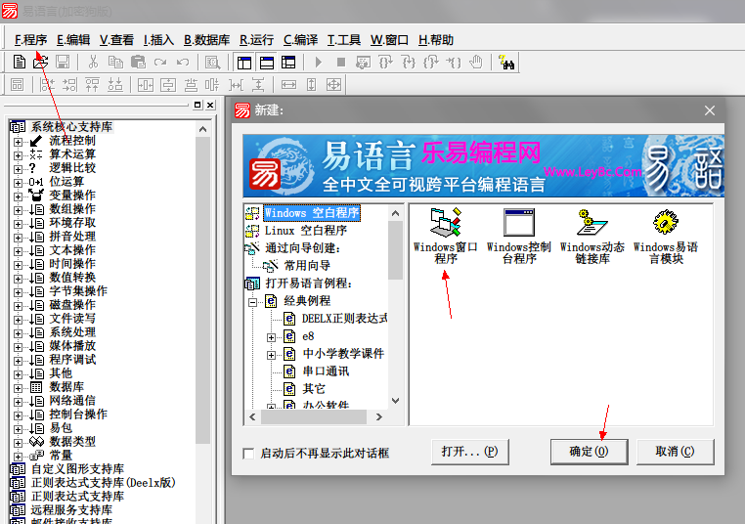Select 远程服务支持库 library item
This screenshot has height=524, width=745.
71,510
